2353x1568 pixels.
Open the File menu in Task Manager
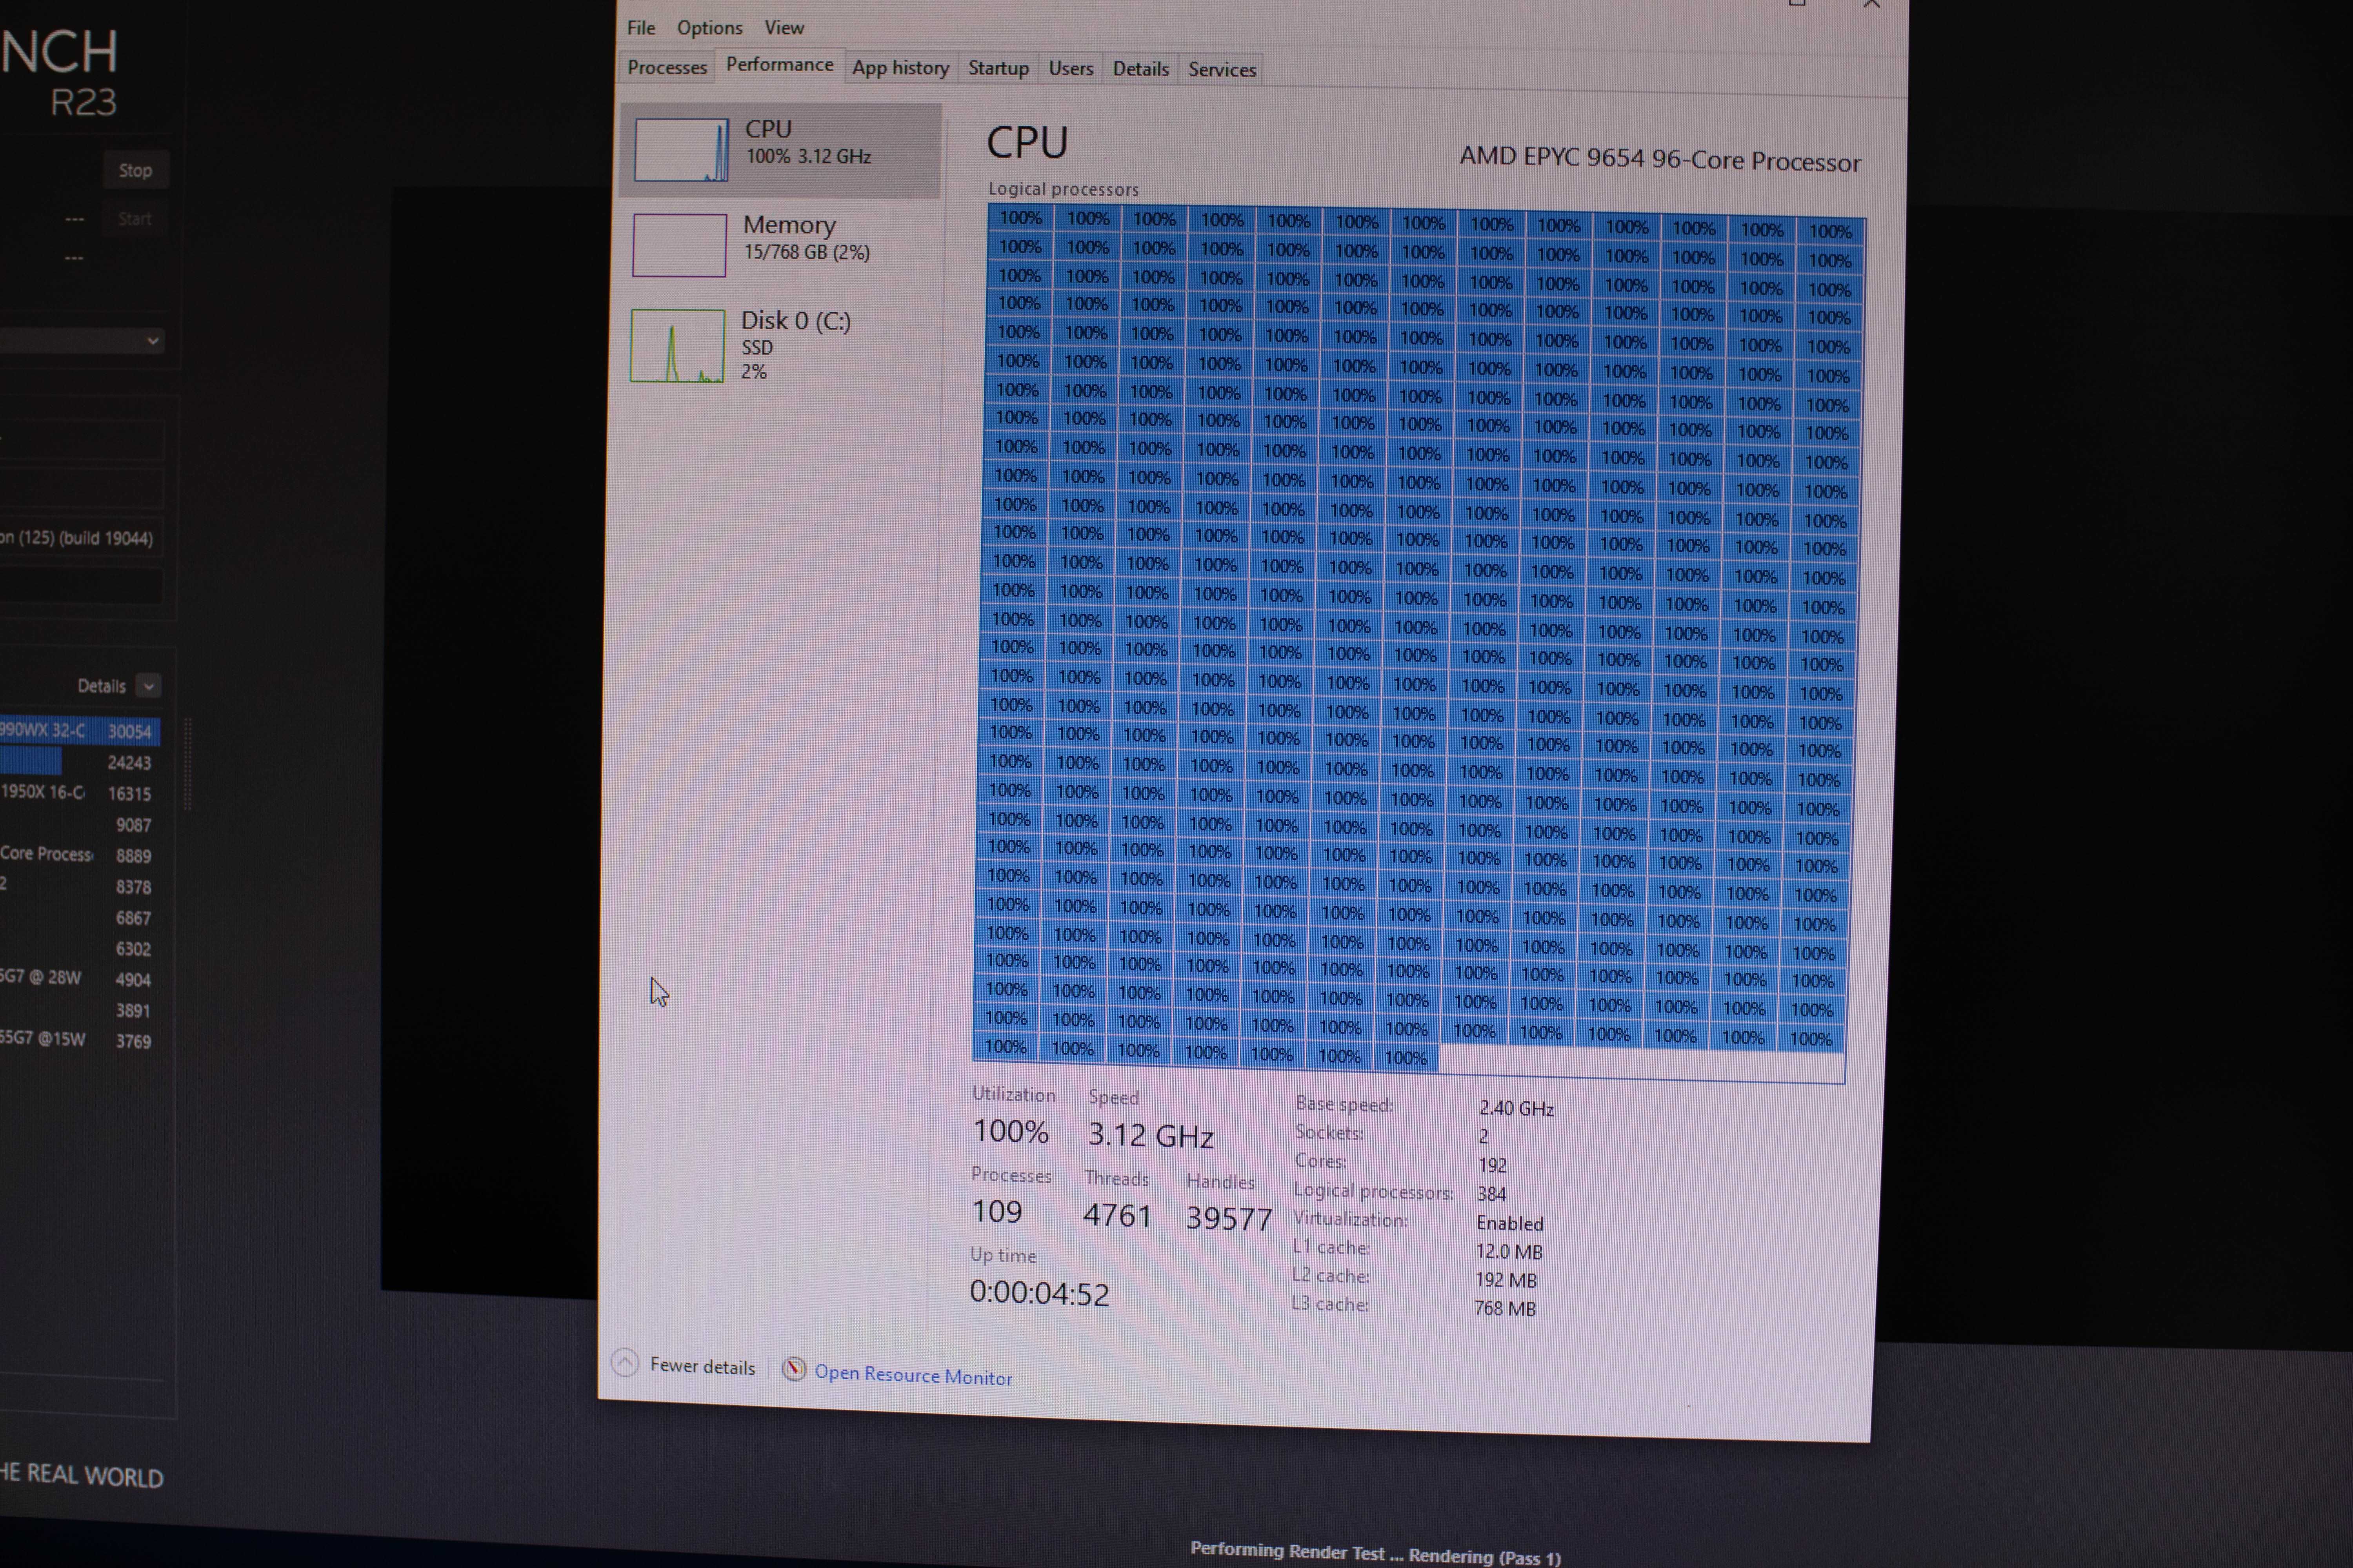click(x=640, y=28)
